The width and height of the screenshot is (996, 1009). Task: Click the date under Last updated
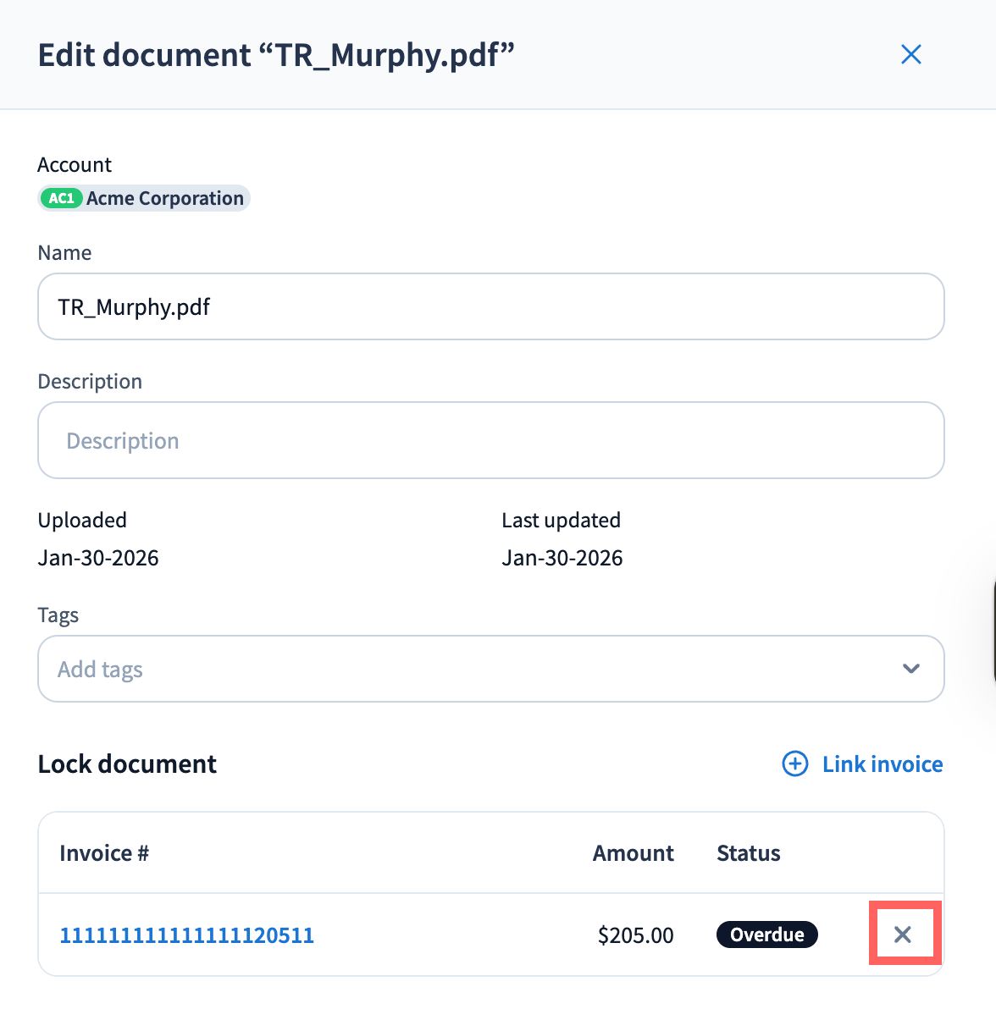pyautogui.click(x=562, y=558)
